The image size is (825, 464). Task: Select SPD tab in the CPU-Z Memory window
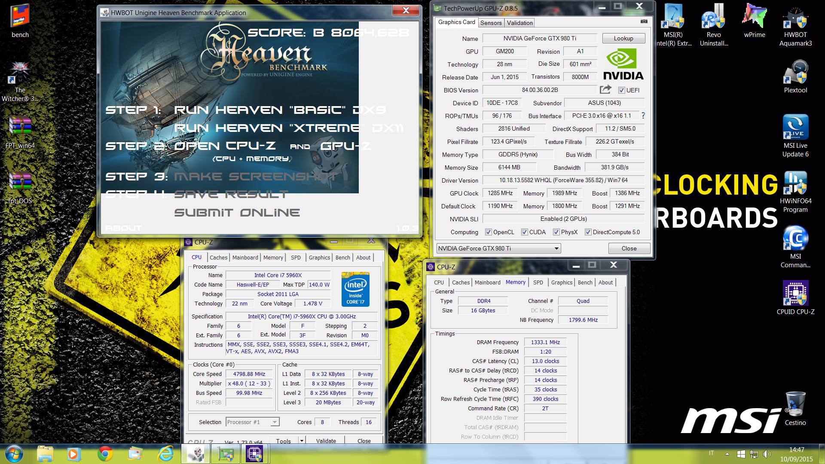[x=538, y=282]
